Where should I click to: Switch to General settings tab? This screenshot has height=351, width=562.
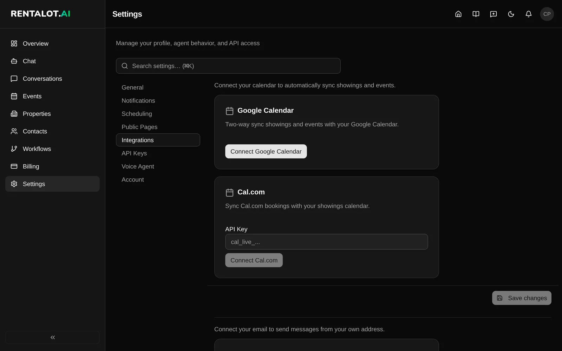coord(158,87)
